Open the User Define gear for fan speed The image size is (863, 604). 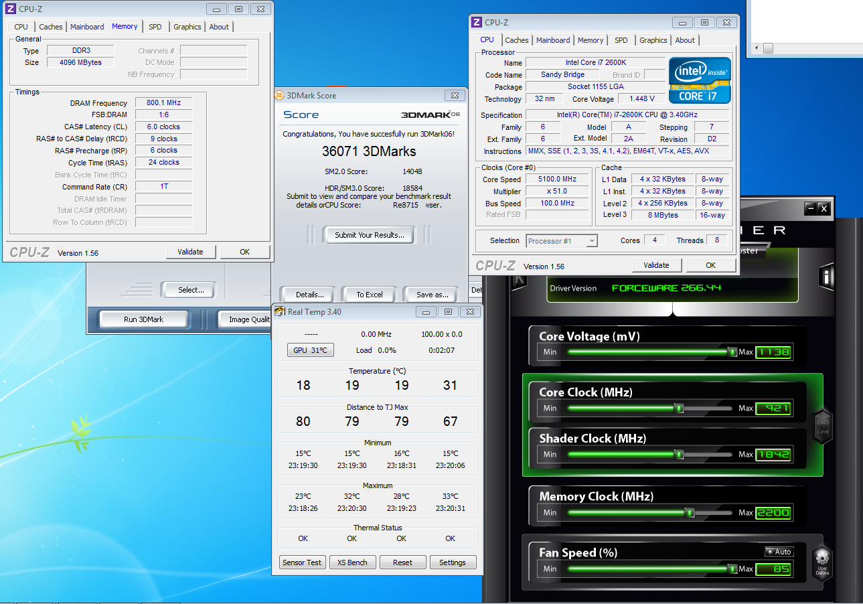(822, 562)
